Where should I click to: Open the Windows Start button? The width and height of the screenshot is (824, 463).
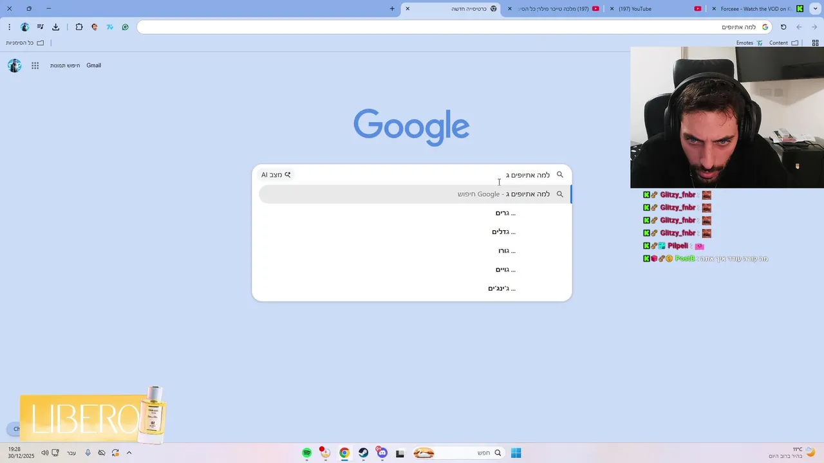point(516,453)
